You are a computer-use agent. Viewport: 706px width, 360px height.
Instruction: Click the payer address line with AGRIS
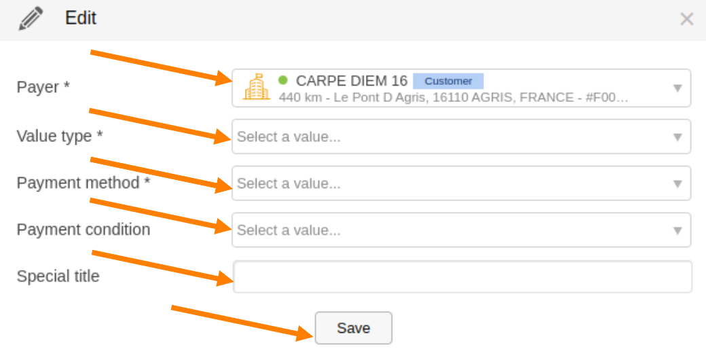453,97
